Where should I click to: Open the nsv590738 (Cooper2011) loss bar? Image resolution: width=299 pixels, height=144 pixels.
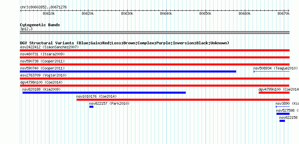[x=155, y=64]
